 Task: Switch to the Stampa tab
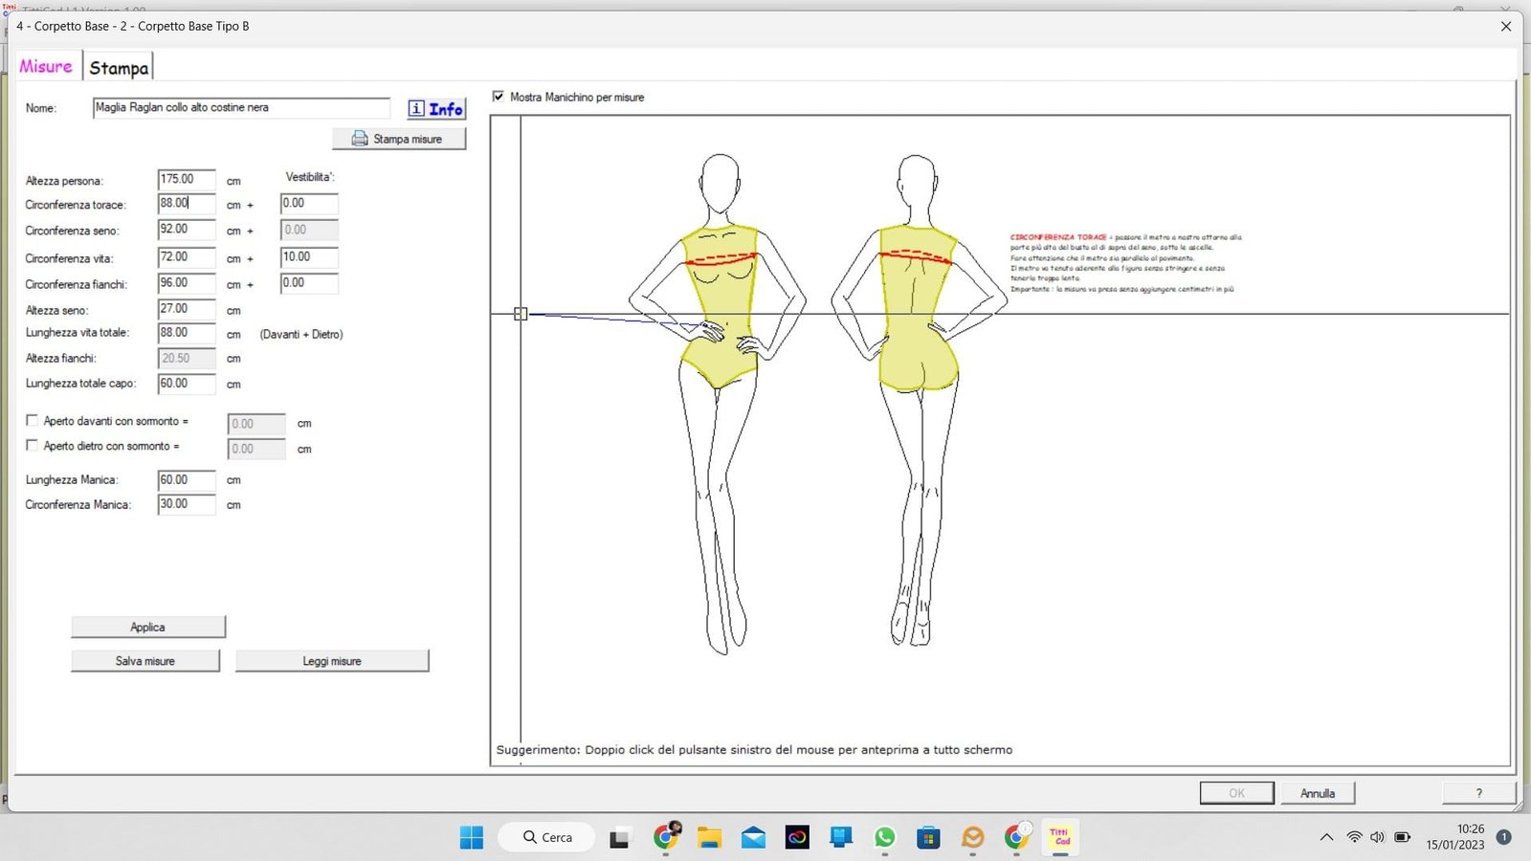tap(119, 68)
